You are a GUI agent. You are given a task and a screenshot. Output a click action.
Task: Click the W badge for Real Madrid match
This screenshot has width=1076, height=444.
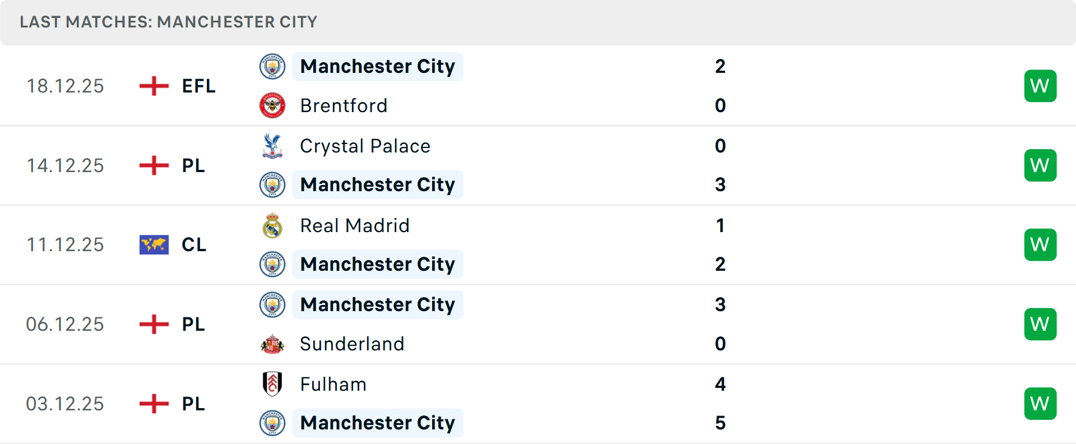(1040, 244)
